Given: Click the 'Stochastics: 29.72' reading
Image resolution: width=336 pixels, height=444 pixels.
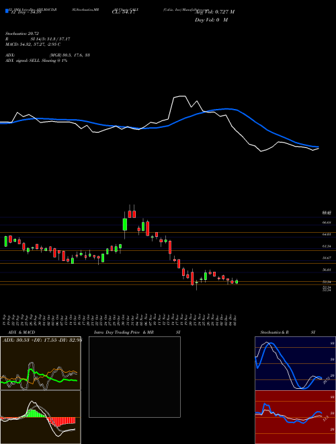Looking at the screenshot, I should (22, 34).
